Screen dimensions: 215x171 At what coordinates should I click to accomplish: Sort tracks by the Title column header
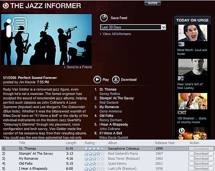coord(22,143)
